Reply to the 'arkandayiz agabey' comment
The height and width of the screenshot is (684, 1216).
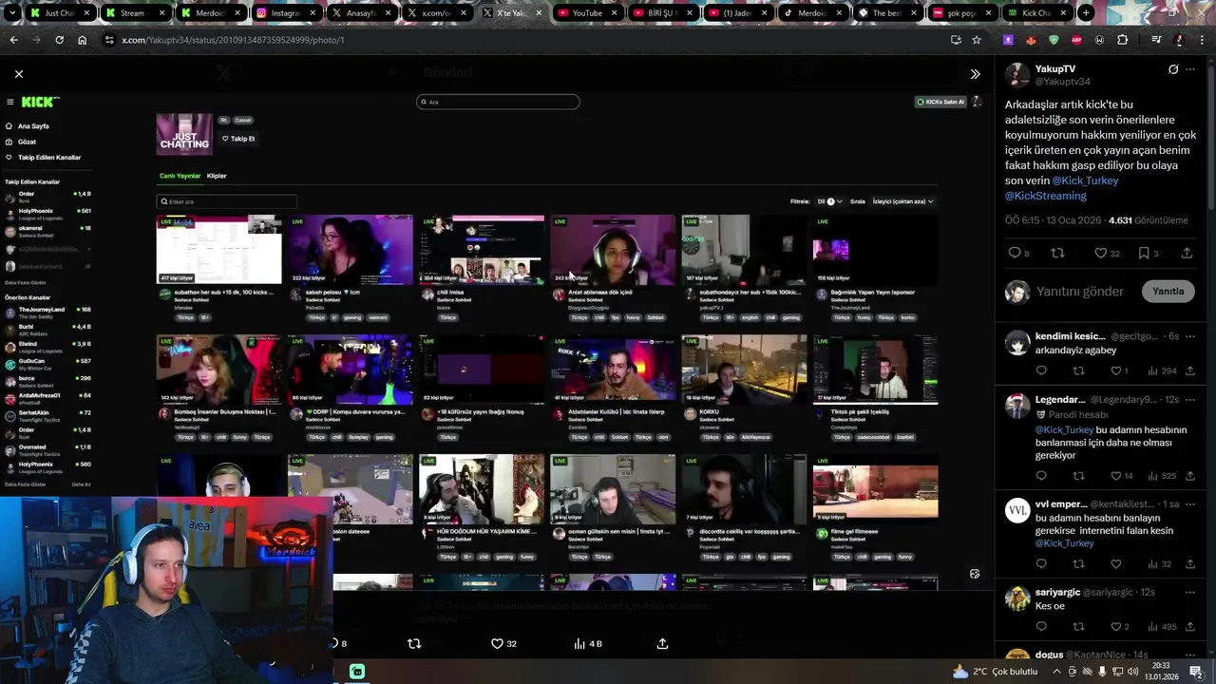click(1041, 370)
